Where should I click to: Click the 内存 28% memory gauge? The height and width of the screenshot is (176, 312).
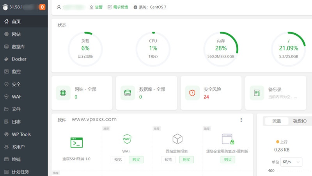tap(221, 49)
